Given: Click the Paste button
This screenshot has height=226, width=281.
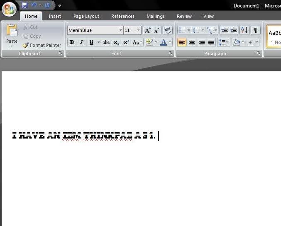Looking at the screenshot, I should click(x=12, y=35).
